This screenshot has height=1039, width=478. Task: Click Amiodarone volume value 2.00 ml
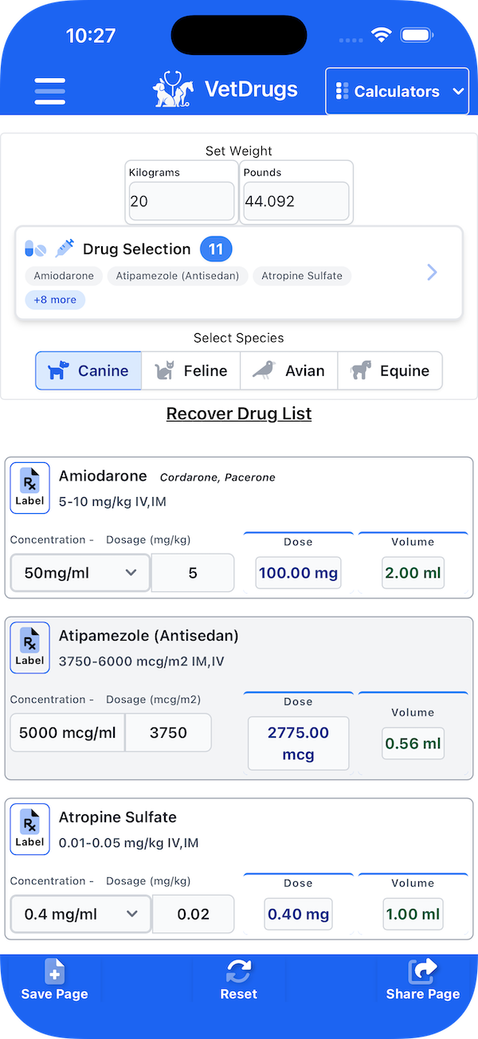tap(413, 572)
